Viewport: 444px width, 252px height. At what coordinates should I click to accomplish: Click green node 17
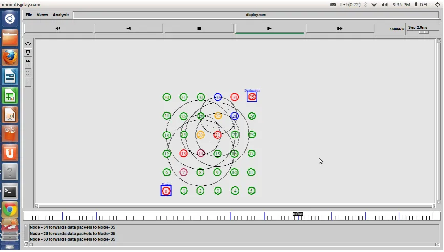[x=251, y=154]
